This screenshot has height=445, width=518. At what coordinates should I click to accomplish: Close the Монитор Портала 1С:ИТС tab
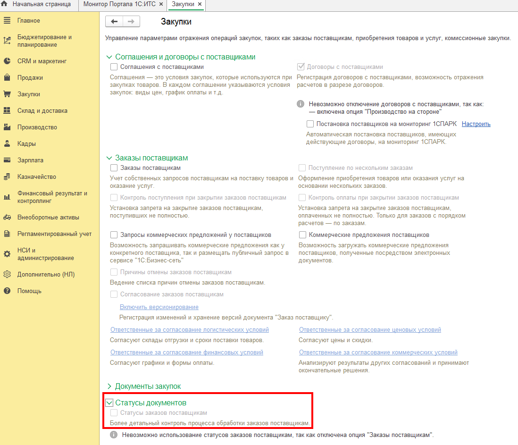[x=161, y=4]
